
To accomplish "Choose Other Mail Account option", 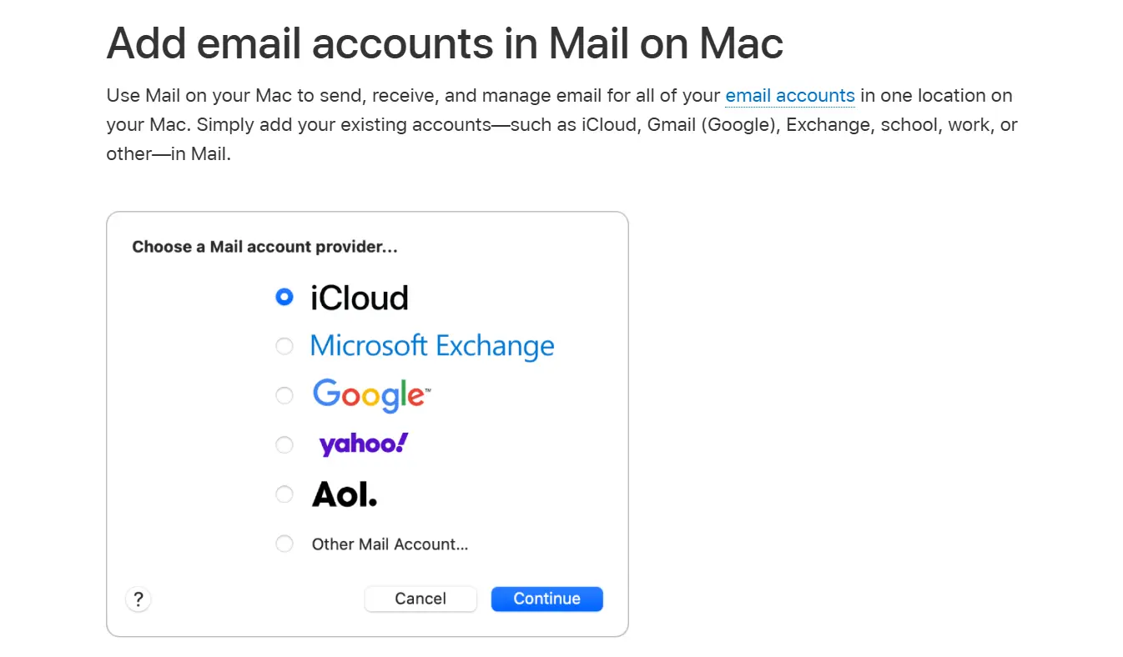I will [285, 544].
